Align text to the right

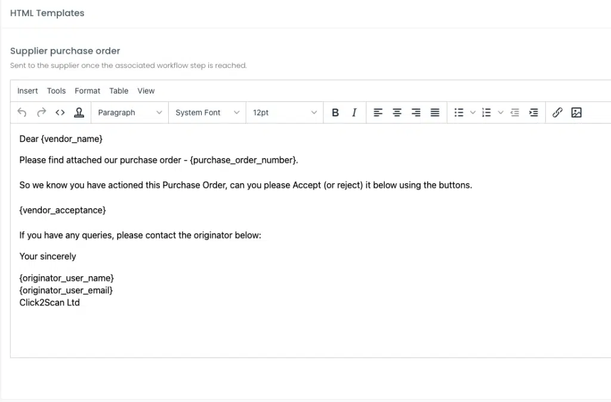tap(416, 113)
